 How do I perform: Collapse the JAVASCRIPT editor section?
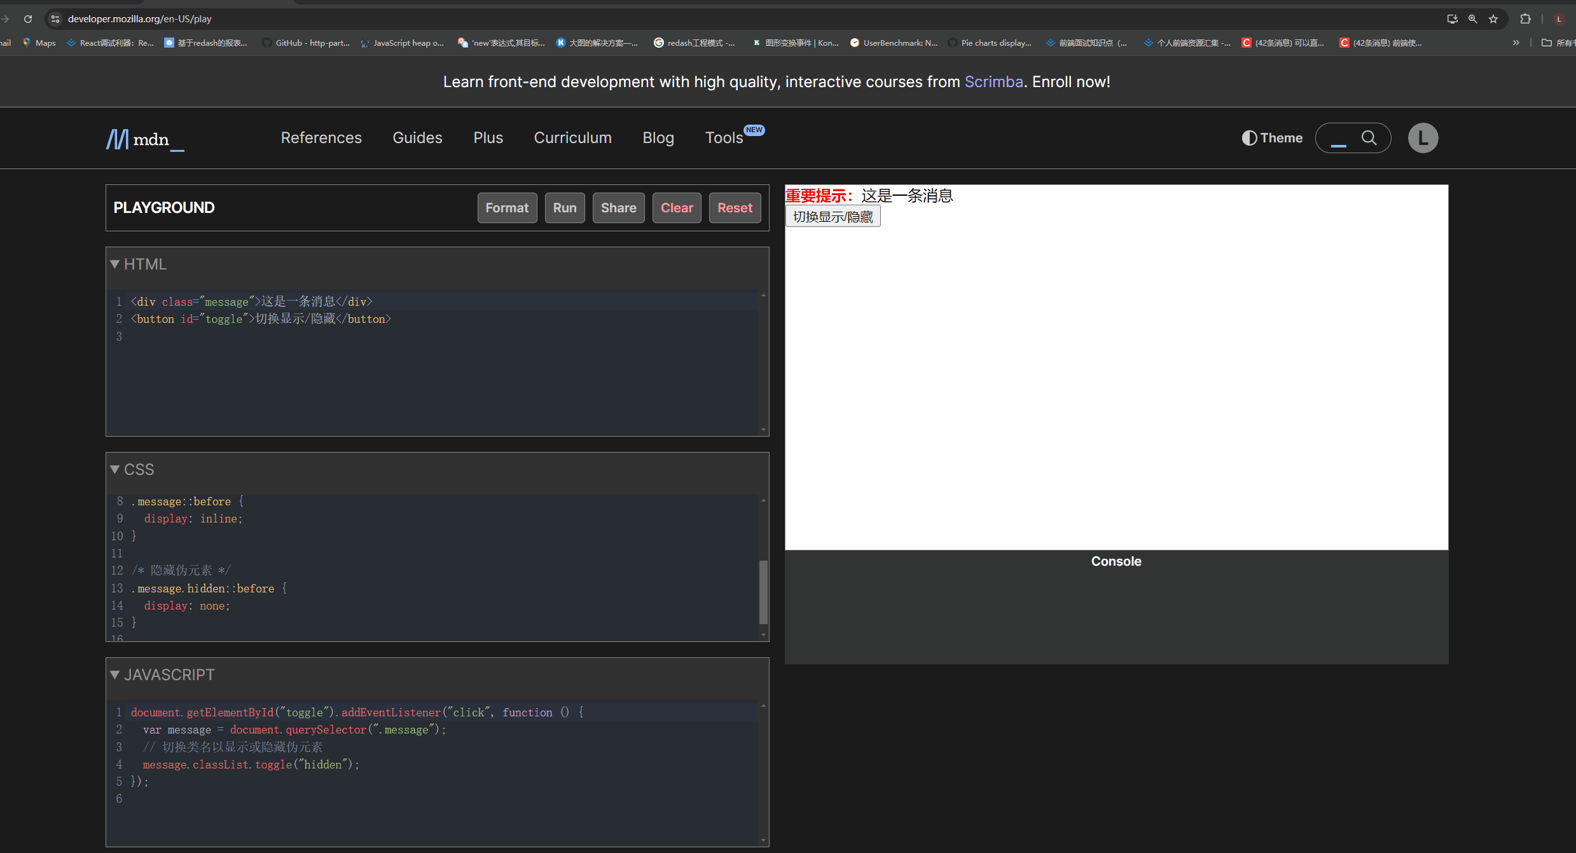click(x=115, y=675)
